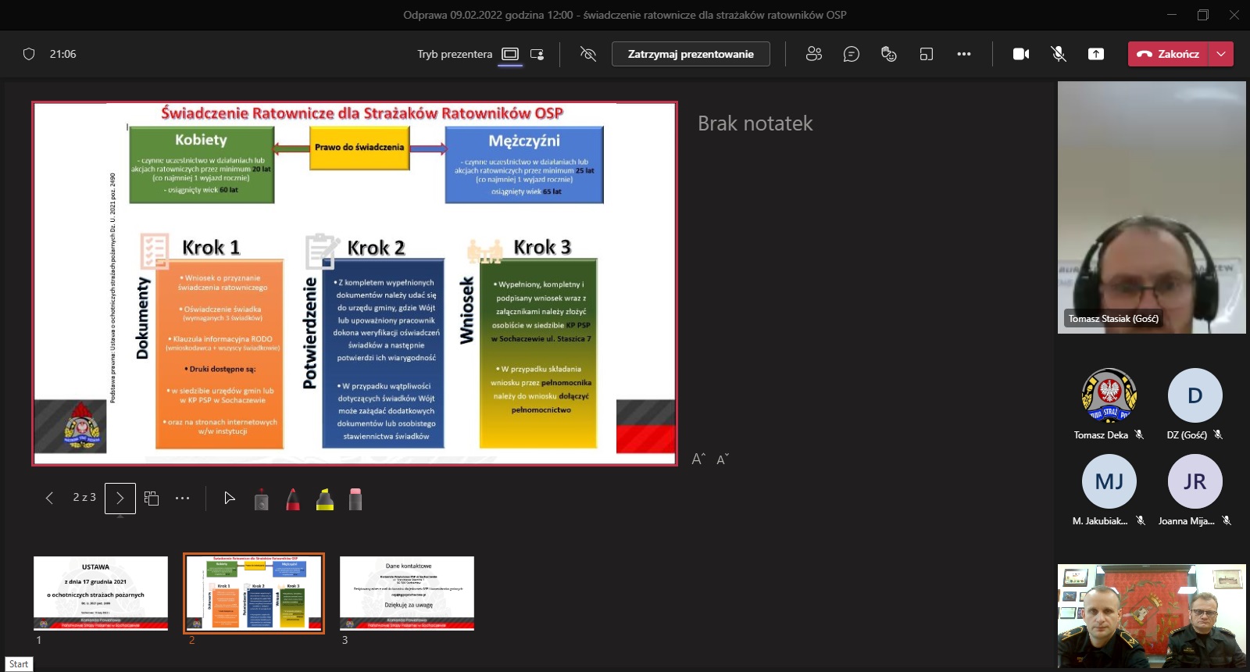Image resolution: width=1250 pixels, height=672 pixels.
Task: Toggle the camera on or off
Action: [1020, 54]
